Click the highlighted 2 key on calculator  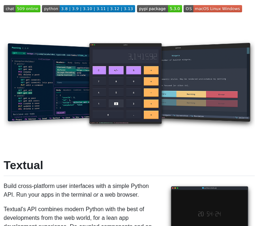(x=116, y=104)
